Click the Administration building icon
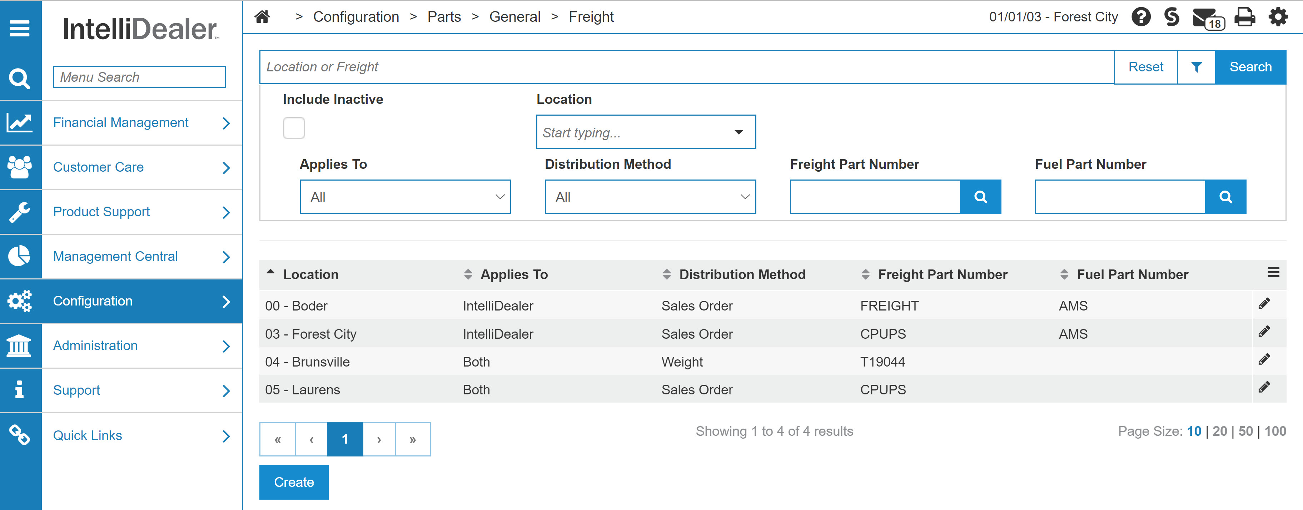 [x=20, y=346]
